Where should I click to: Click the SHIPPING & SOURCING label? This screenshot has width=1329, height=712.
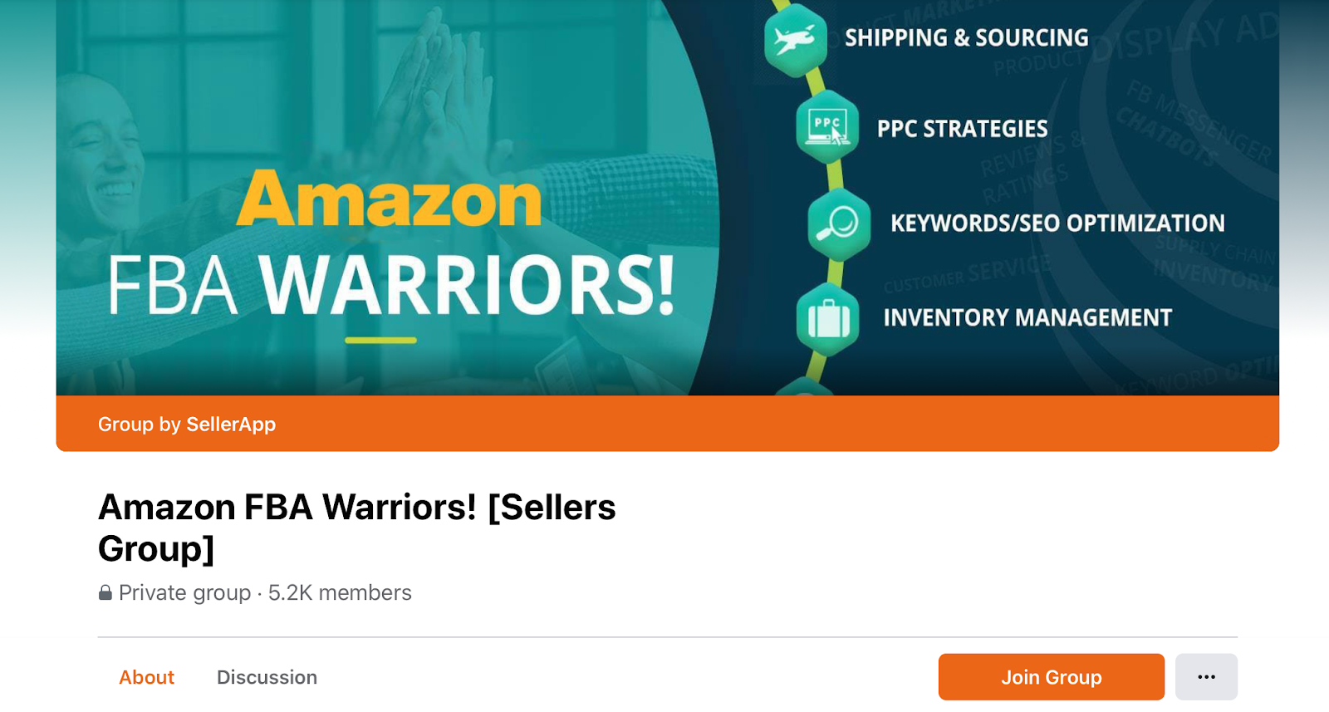(x=967, y=38)
